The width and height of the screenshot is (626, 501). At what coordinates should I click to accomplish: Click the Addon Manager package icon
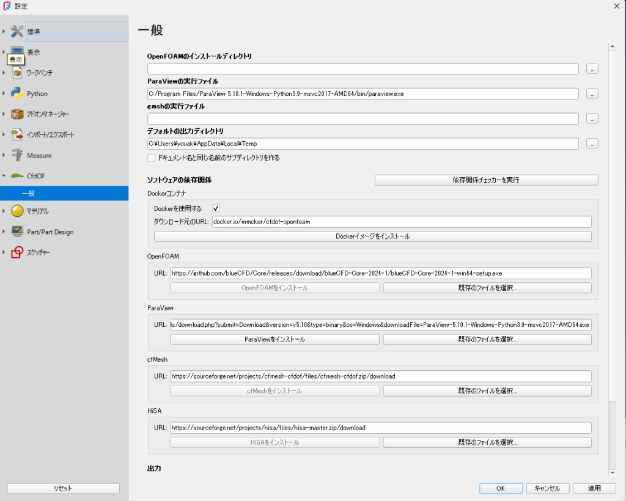17,114
